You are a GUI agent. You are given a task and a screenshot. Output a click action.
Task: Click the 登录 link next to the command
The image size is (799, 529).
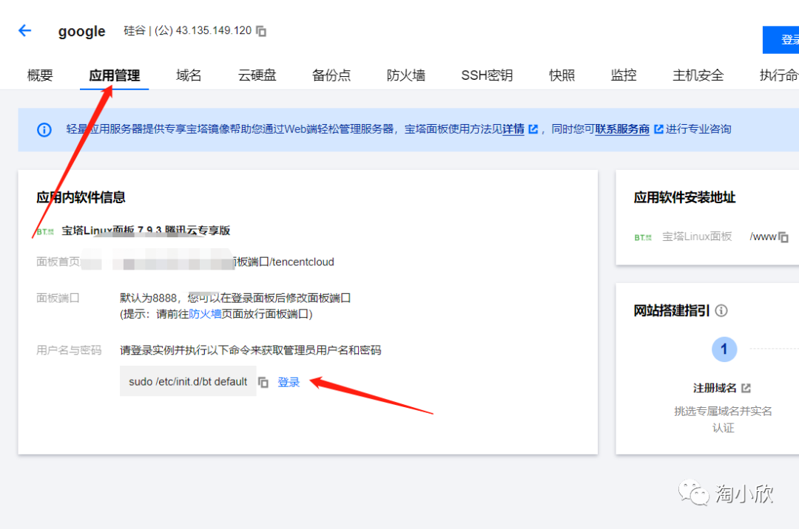289,382
